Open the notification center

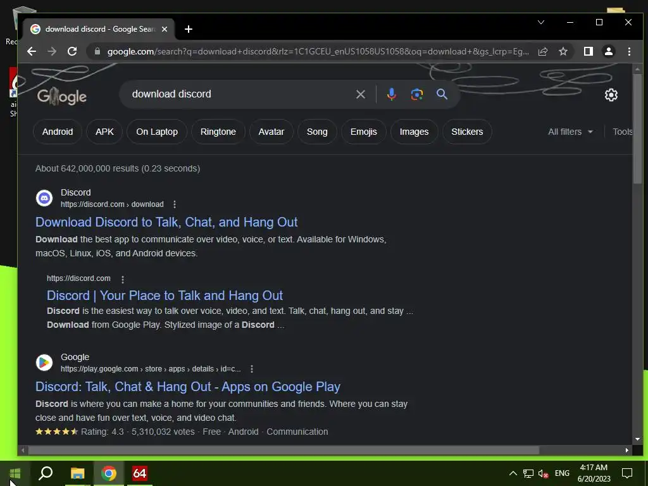[x=627, y=473]
